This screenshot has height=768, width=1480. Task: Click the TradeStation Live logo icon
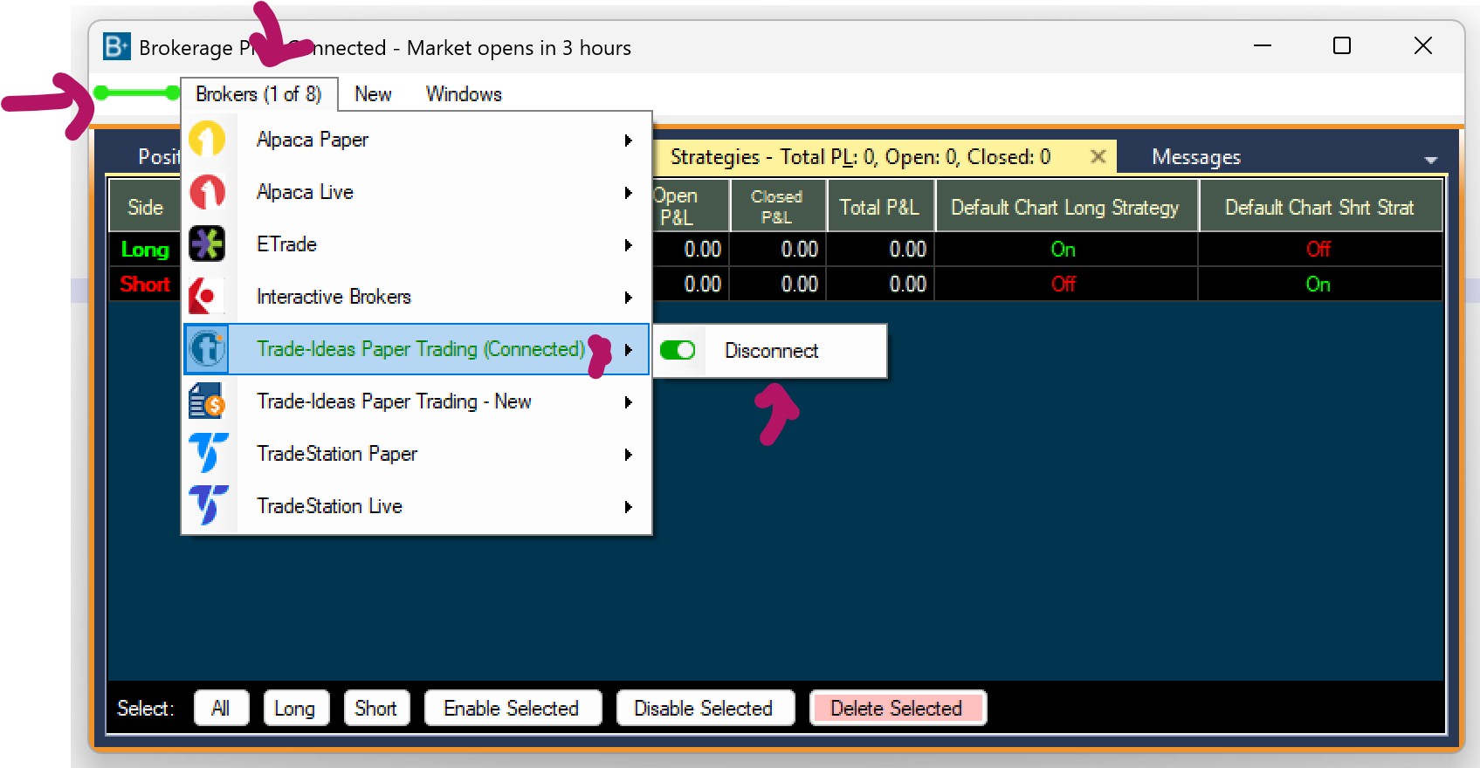(x=208, y=505)
